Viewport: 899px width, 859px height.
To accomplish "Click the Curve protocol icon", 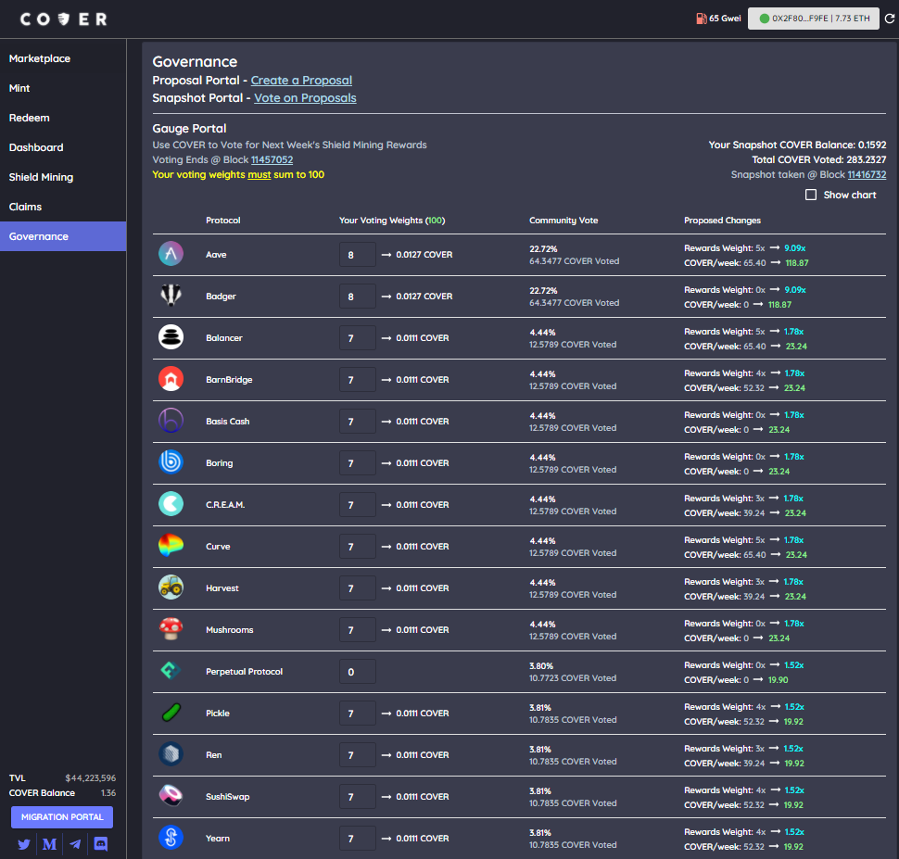I will [x=171, y=546].
